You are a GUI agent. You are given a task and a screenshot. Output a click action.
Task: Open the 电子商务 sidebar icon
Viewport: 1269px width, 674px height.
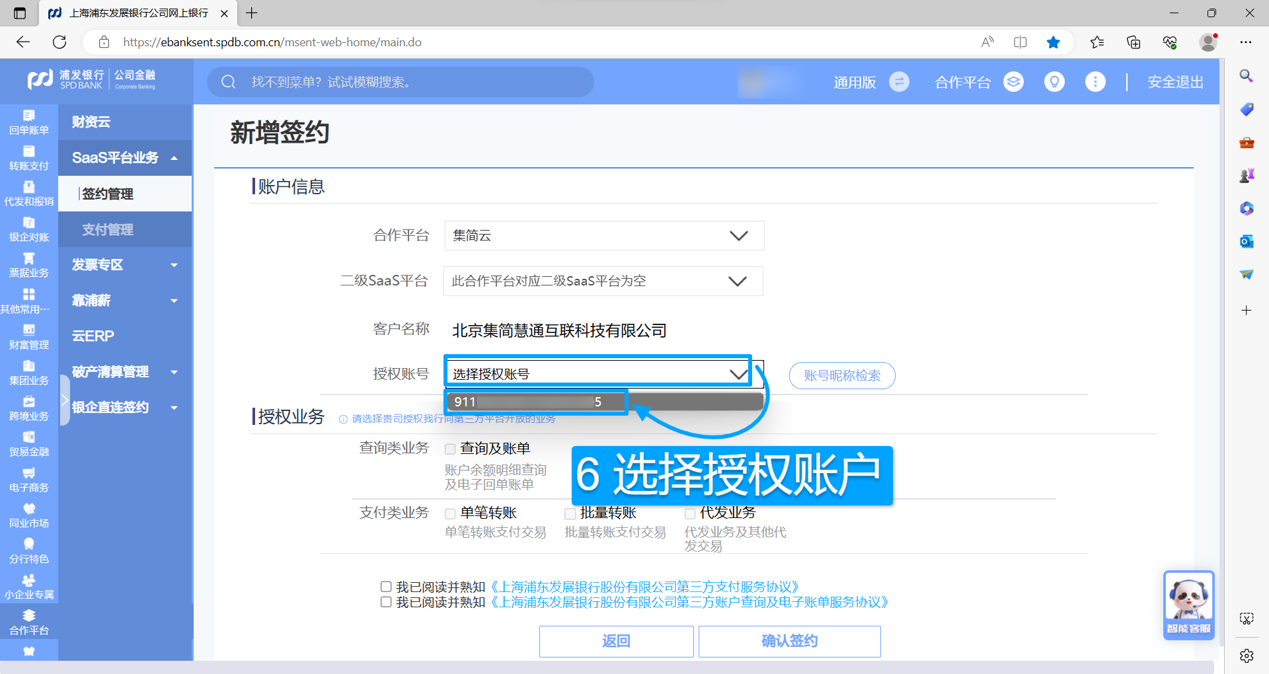coord(29,479)
